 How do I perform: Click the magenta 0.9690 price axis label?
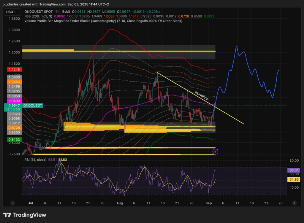pos(13,101)
